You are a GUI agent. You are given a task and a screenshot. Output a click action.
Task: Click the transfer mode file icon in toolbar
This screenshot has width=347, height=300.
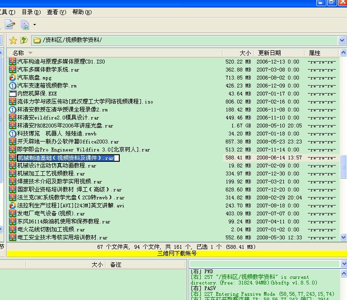tap(25, 24)
